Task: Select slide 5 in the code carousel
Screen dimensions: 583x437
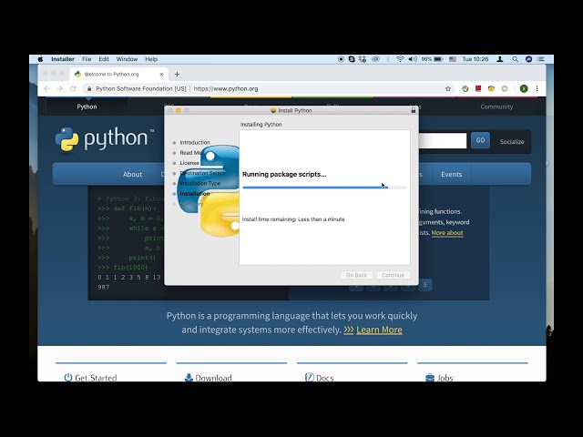Action: 425,285
